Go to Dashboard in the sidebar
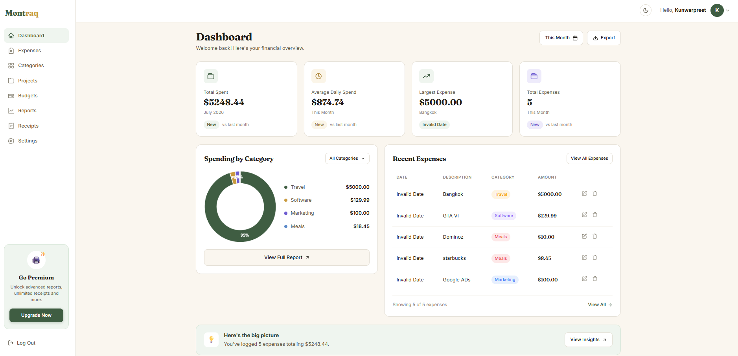The width and height of the screenshot is (738, 356). click(x=36, y=35)
